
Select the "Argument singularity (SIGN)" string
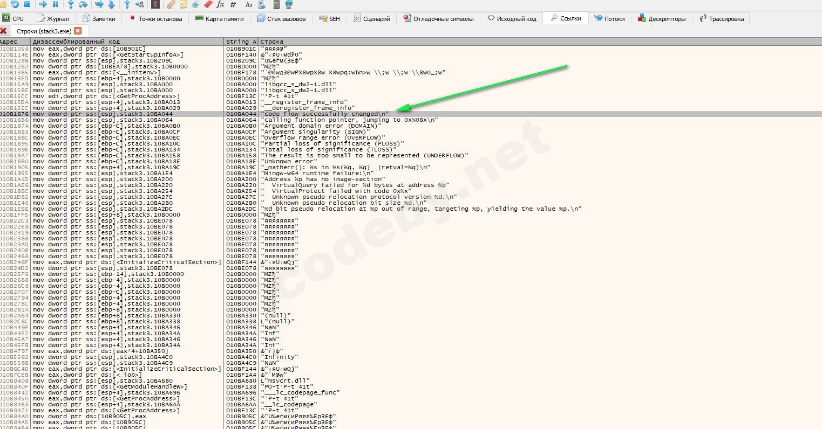click(315, 132)
